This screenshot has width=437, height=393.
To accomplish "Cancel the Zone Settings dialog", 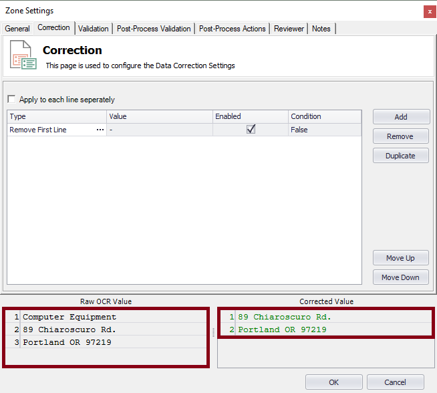I will 395,382.
